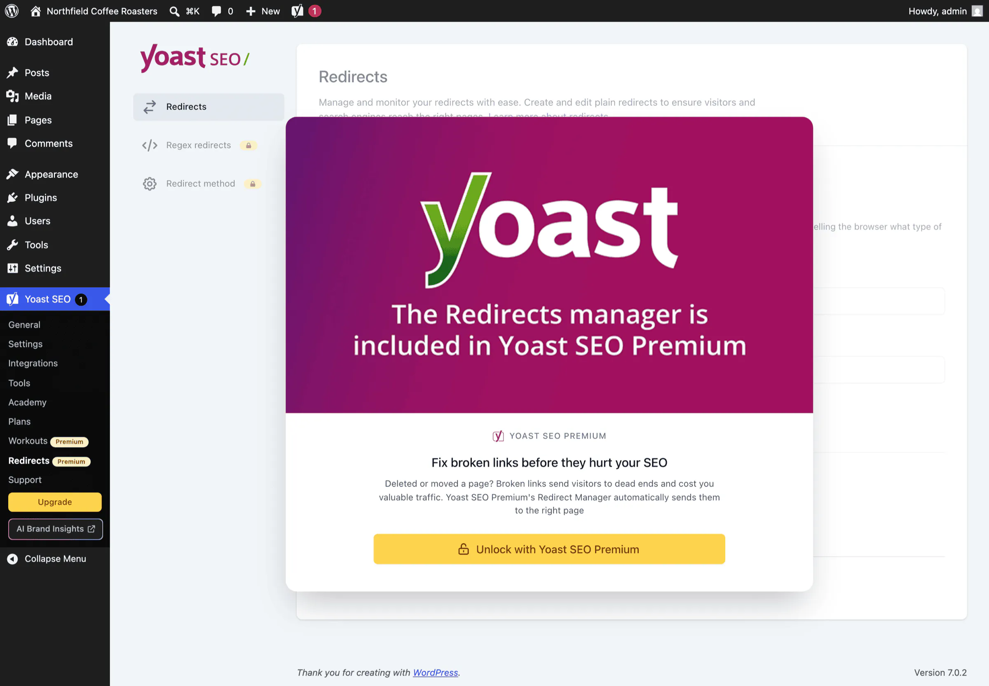Click the plus New icon in admin bar
Screen dimensions: 989x686
click(251, 11)
